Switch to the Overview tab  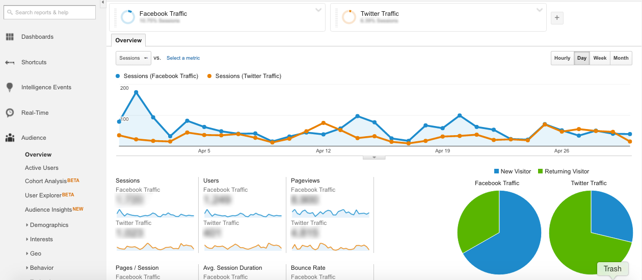pyautogui.click(x=128, y=40)
